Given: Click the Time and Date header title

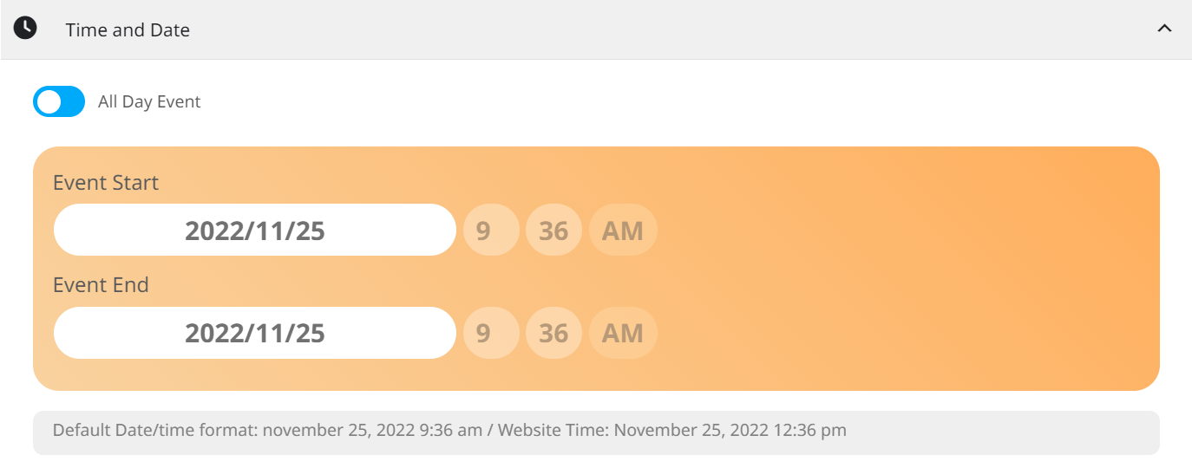Looking at the screenshot, I should click(128, 29).
